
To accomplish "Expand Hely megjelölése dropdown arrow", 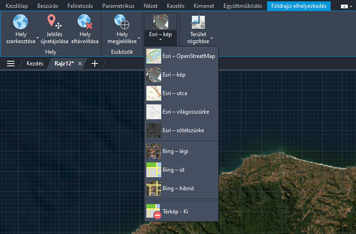I will coord(139,38).
